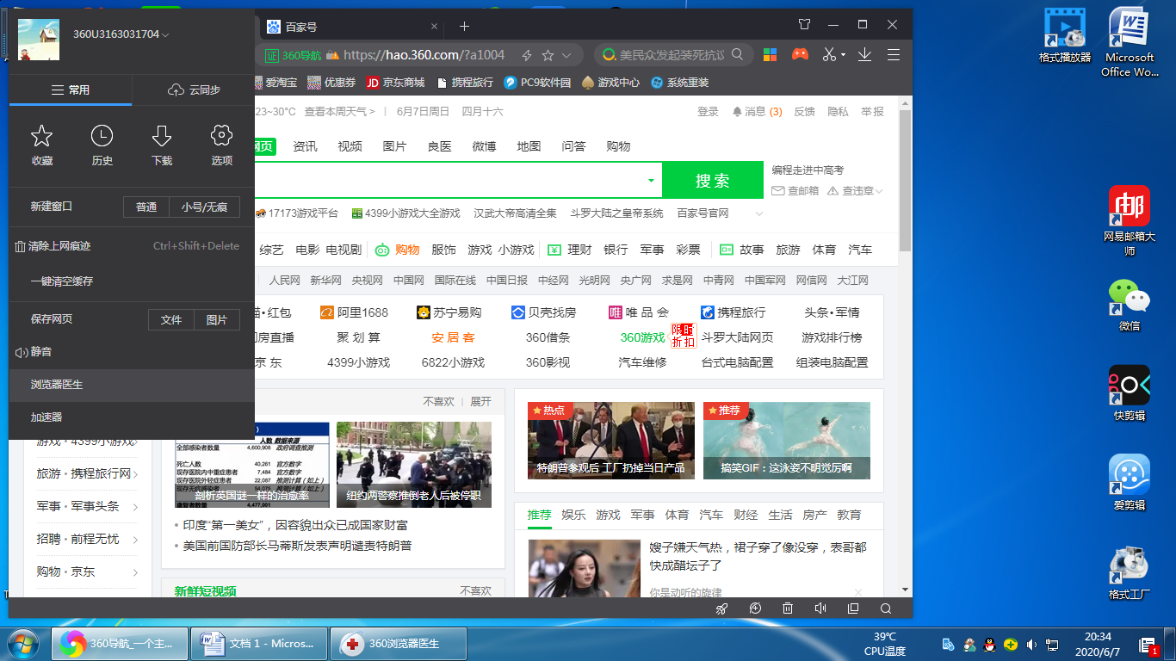Click the zoom magnifier icon in status bar
Screen dimensions: 1176x661
[x=886, y=608]
